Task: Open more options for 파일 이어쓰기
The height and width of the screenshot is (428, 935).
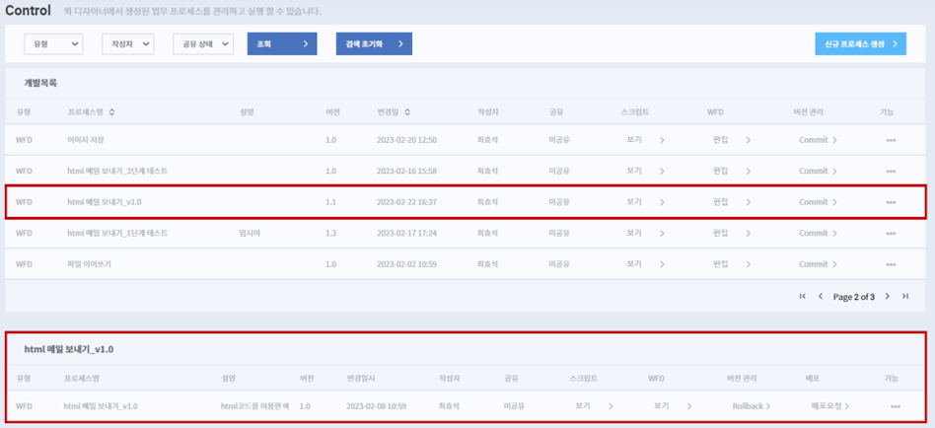Action: click(x=891, y=264)
